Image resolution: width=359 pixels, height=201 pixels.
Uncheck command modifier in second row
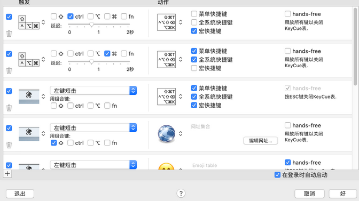click(107, 54)
